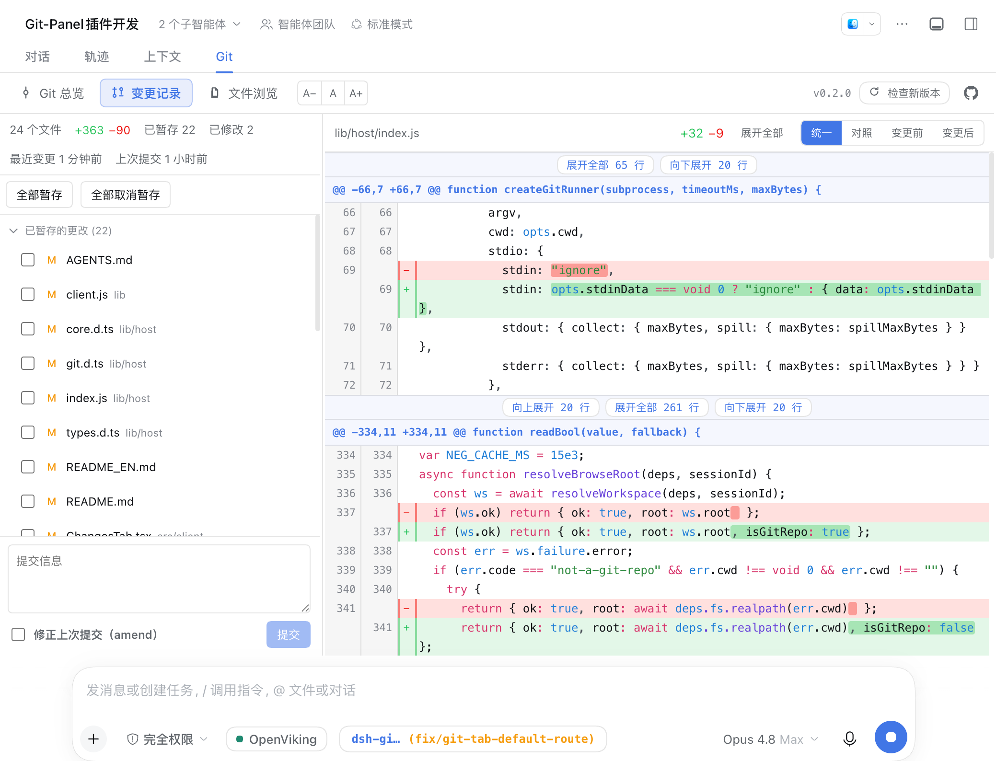Select the Before (变更前) diff view
Image resolution: width=996 pixels, height=761 pixels.
point(907,133)
